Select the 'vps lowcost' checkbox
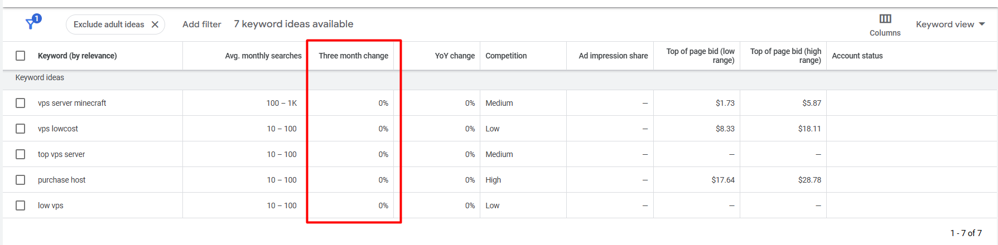 [x=21, y=129]
